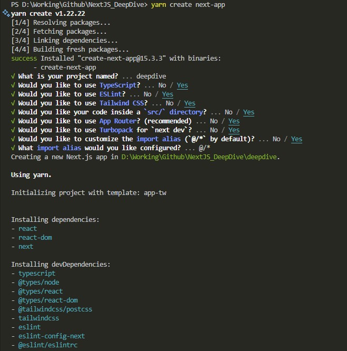The height and width of the screenshot is (351, 347).
Task: Click the 'Installing devDependencies:' heading
Action: 61,265
